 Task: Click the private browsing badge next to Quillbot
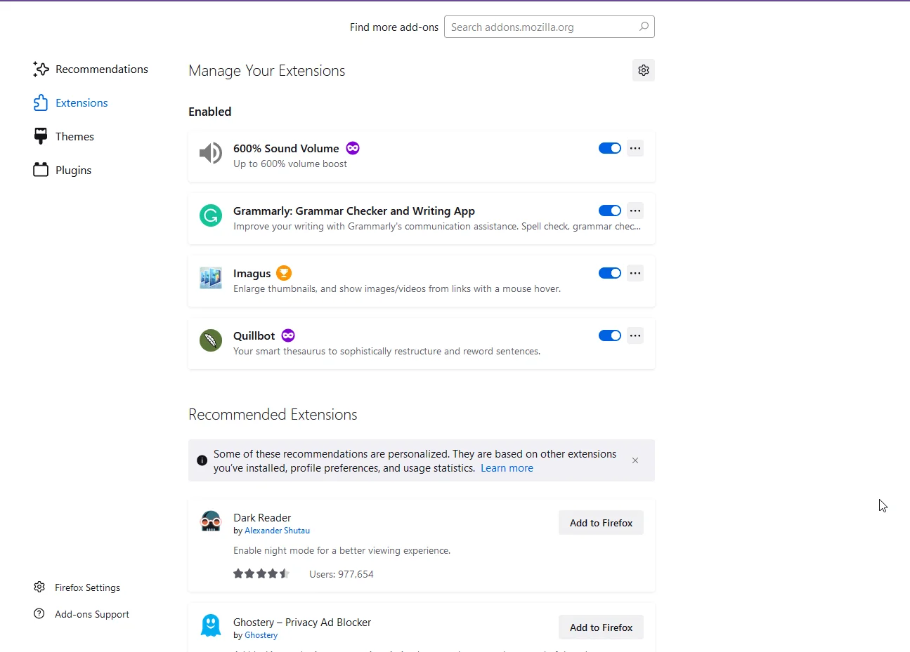[x=288, y=335]
